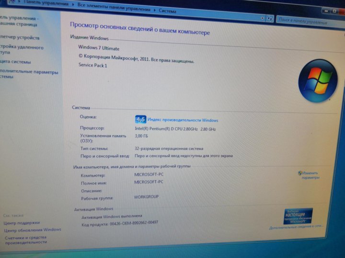Select the pen and touch unavailable text
This screenshot has height=258, width=345.
click(184, 156)
